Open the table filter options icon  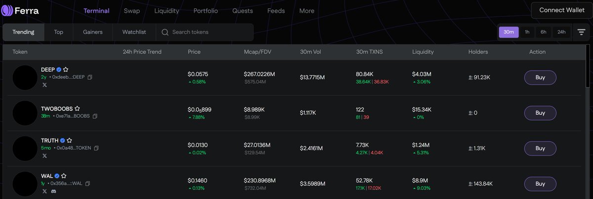[x=581, y=32]
